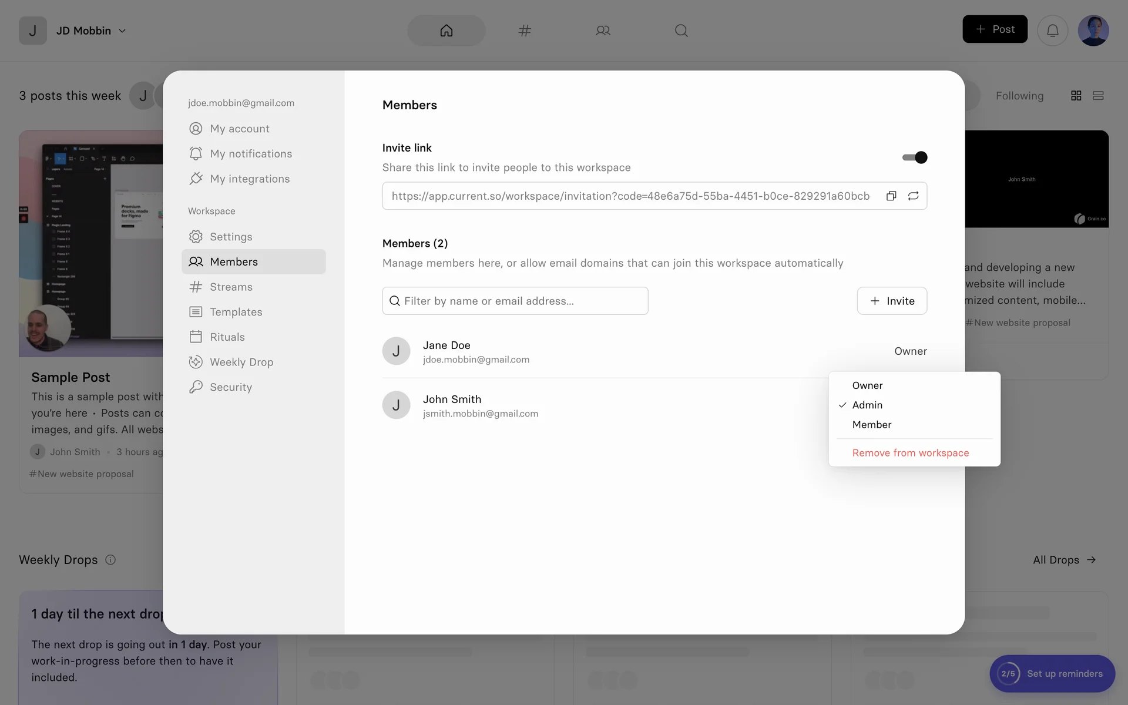Regenerate the invite link with refresh icon
Viewport: 1128px width, 705px height.
[913, 196]
